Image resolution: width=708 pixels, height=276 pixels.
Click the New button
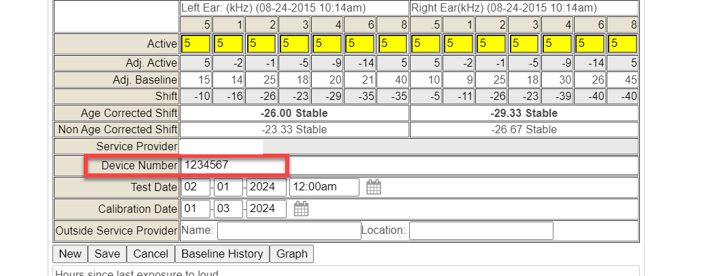(70, 254)
